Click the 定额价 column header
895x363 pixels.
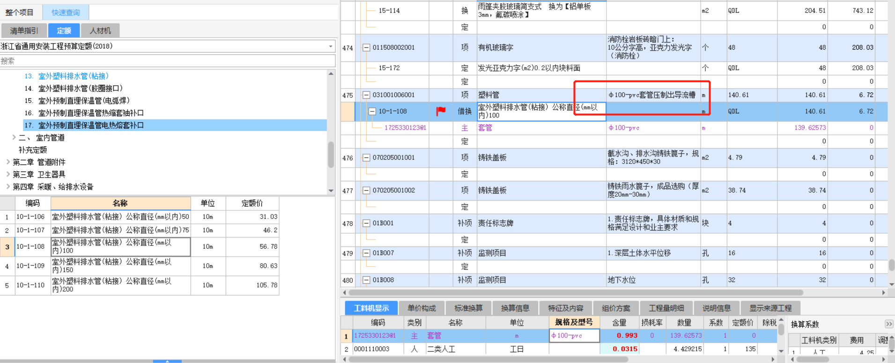click(x=252, y=203)
